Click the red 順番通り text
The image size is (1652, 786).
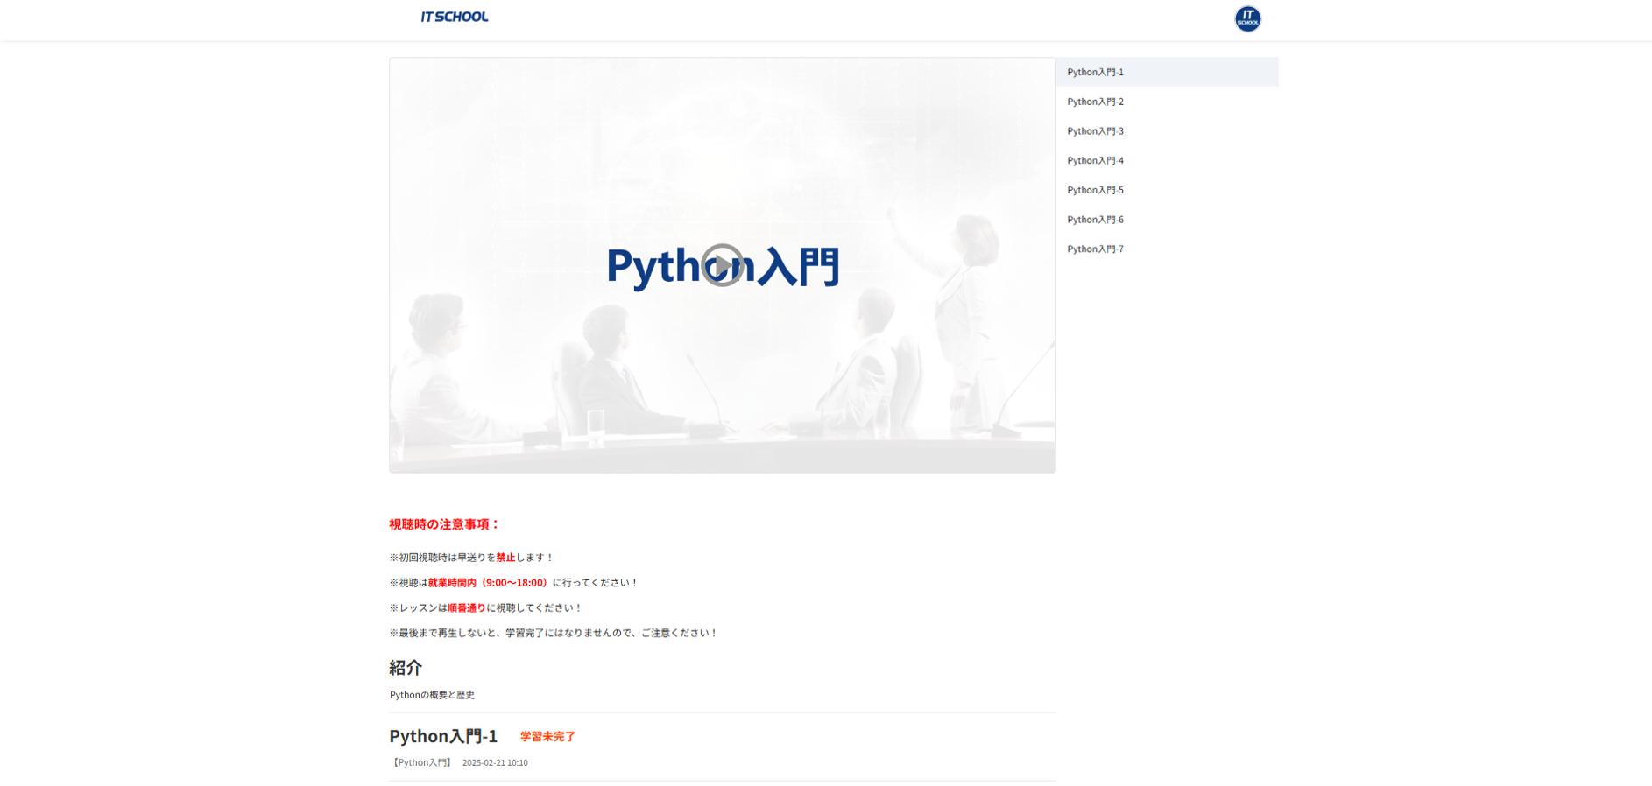coord(466,608)
